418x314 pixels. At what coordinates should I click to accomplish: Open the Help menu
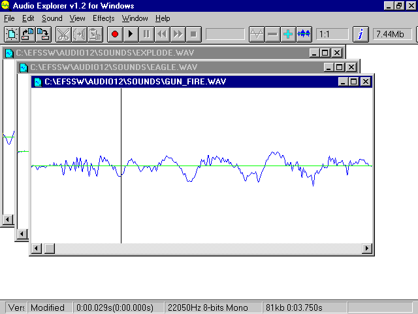(163, 18)
